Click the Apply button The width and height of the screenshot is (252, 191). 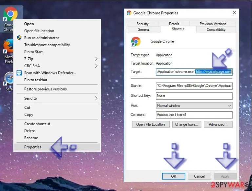(x=225, y=176)
